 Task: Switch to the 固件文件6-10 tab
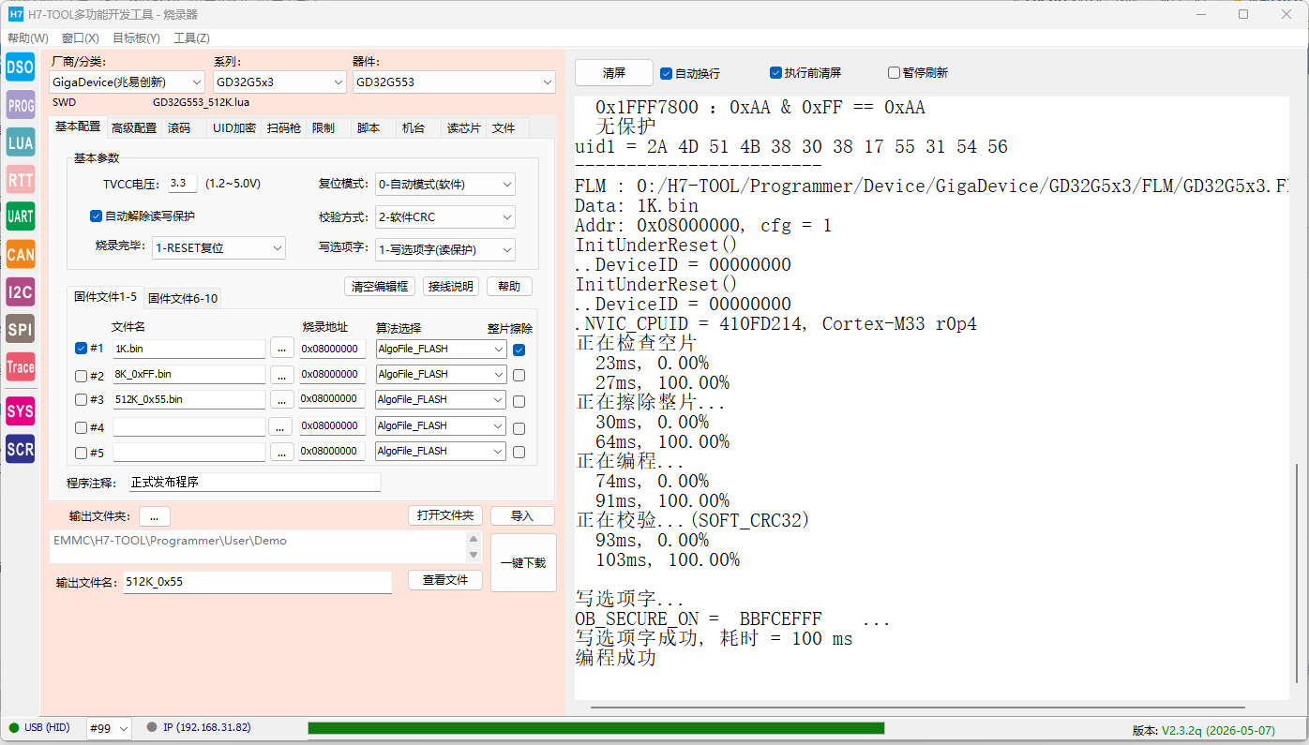click(x=183, y=298)
